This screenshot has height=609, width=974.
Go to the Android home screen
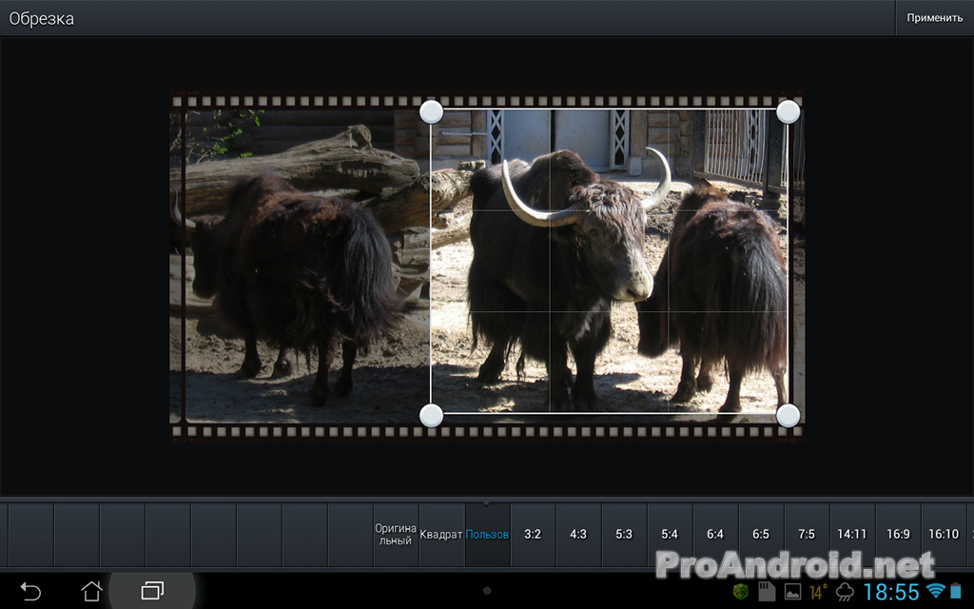click(x=91, y=591)
